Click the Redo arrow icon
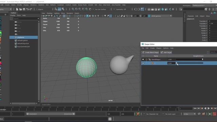 31,9
